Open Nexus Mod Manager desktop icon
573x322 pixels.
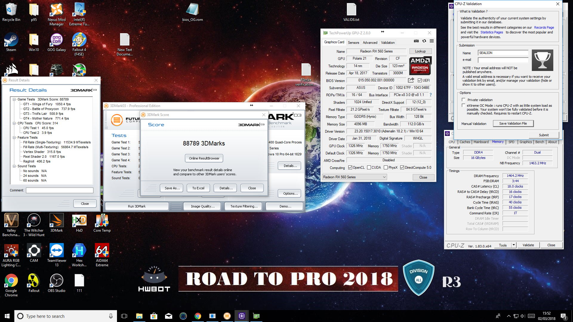coord(56,14)
